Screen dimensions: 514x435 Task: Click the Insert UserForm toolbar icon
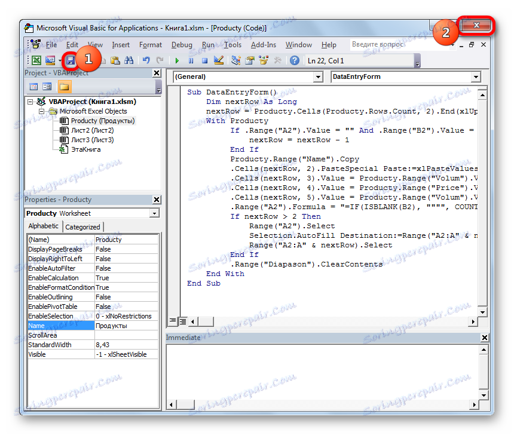50,60
